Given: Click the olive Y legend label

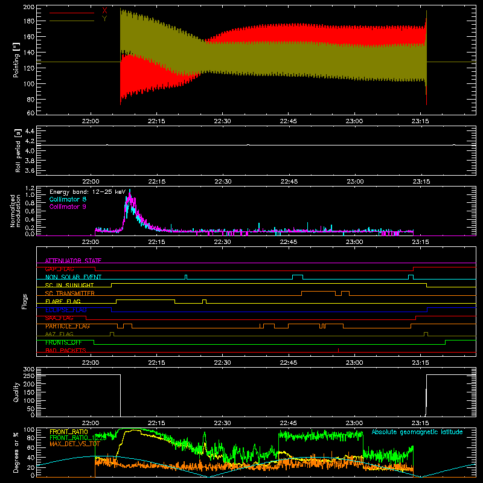Looking at the screenshot, I should (x=104, y=19).
